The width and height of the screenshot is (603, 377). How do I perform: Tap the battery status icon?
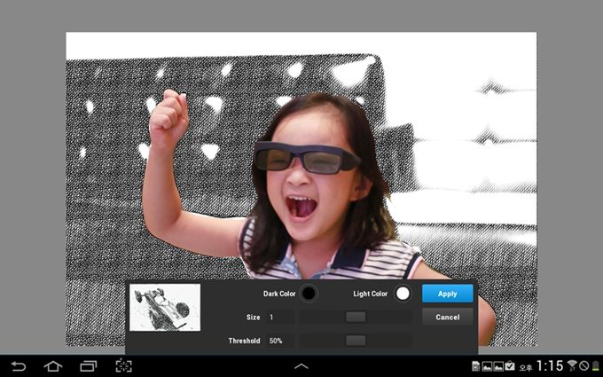[595, 365]
